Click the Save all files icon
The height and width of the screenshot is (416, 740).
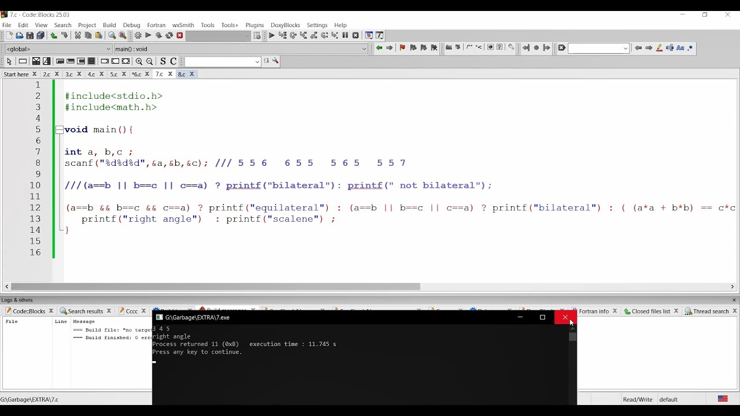(x=40, y=36)
